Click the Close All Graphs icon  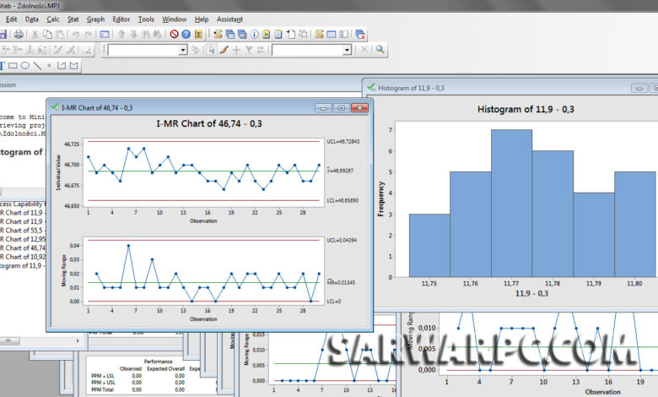coord(360,35)
